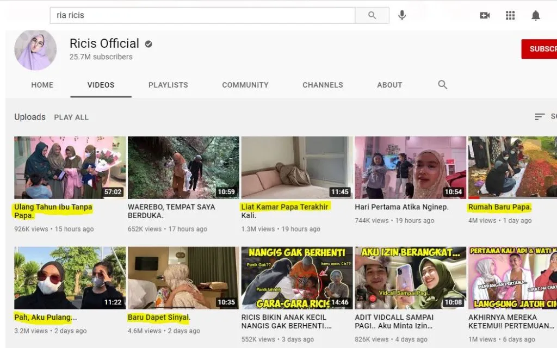The height and width of the screenshot is (348, 557).
Task: Click the Ricis Official channel name
Action: pos(104,43)
